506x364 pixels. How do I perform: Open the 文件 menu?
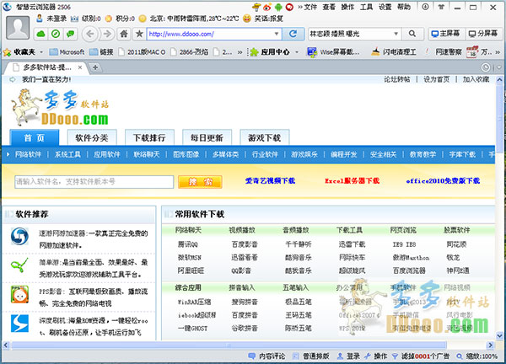[310, 7]
